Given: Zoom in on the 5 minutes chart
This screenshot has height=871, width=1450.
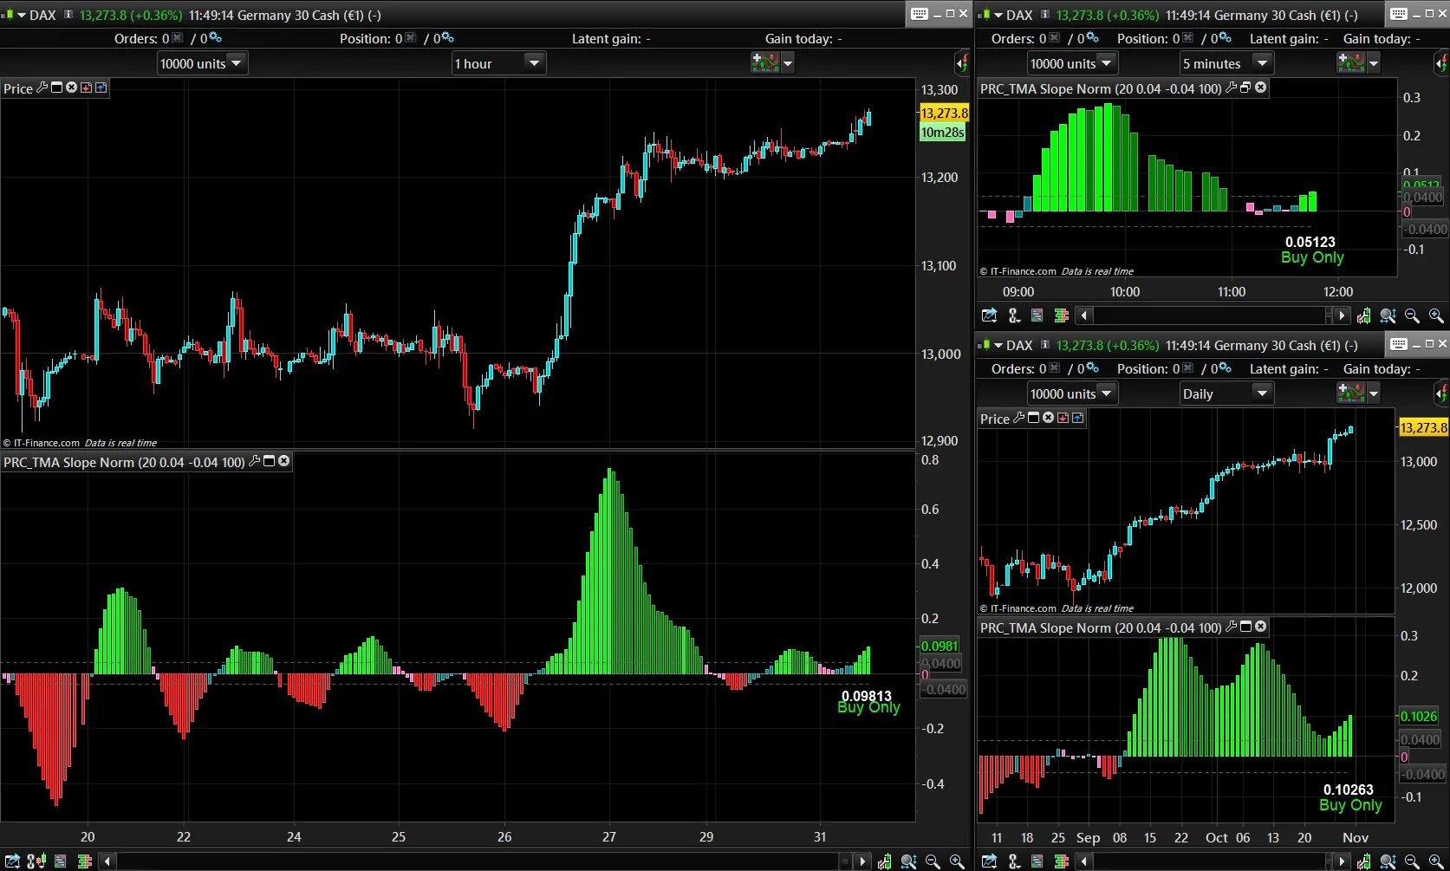Looking at the screenshot, I should click(1436, 315).
